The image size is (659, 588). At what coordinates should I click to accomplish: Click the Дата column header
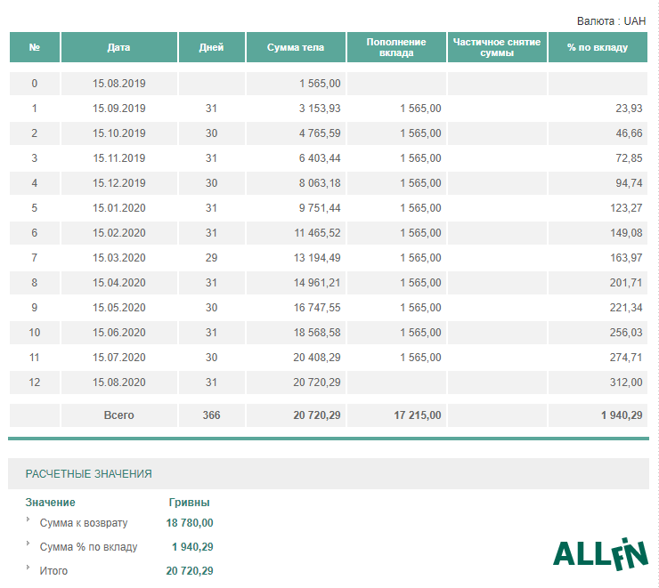coord(119,47)
